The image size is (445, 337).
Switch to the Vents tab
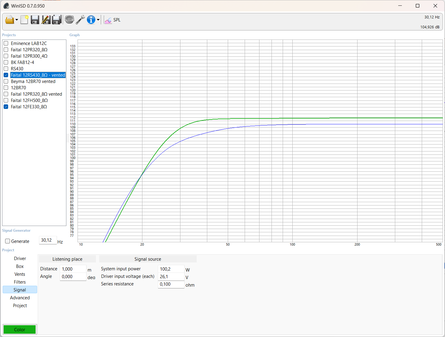pyautogui.click(x=20, y=274)
